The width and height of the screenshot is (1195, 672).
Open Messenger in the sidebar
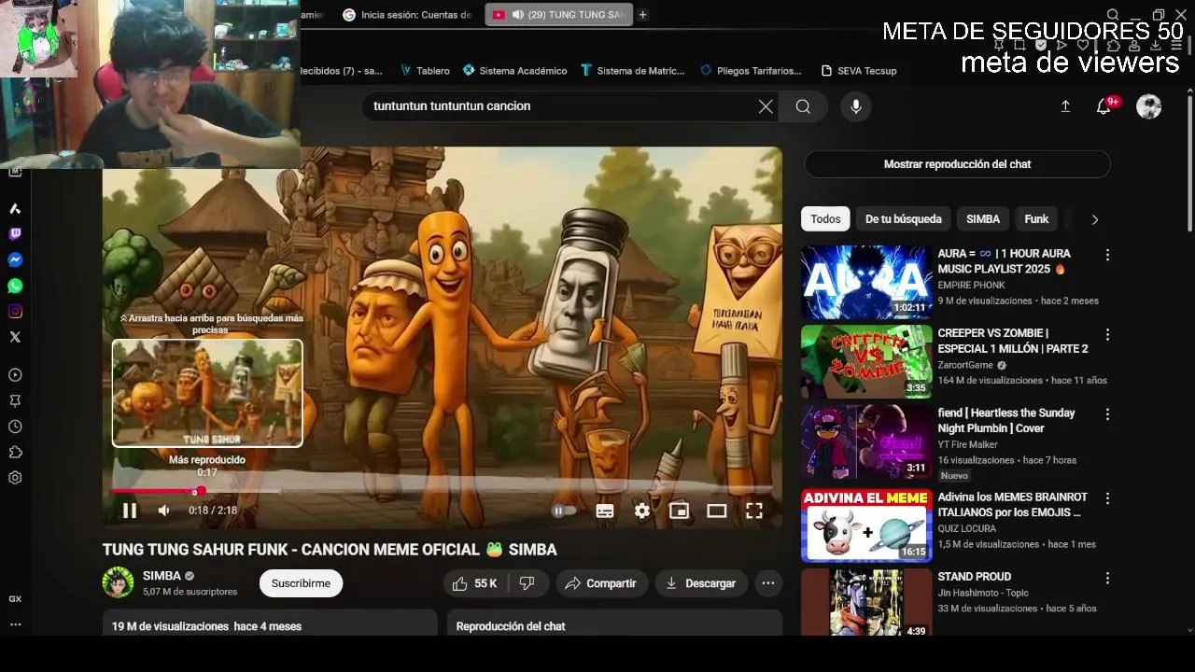pyautogui.click(x=15, y=260)
